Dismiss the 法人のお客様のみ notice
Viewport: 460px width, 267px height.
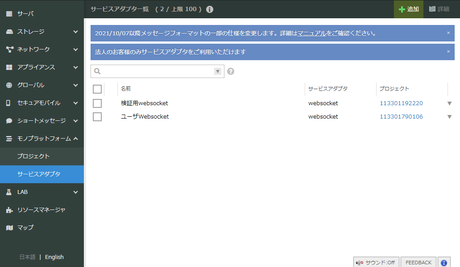[448, 52]
